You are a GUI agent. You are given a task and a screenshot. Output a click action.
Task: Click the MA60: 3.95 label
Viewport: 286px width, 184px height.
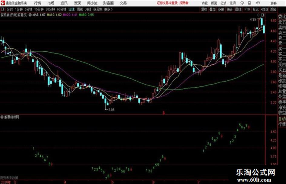86,15
